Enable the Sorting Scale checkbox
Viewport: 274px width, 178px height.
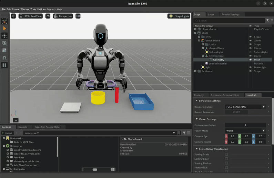[226, 155]
